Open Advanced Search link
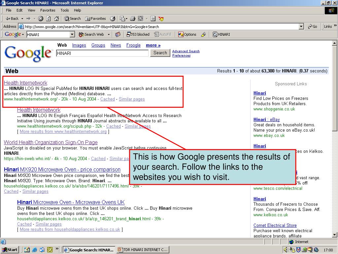Image resolution: width=338 pixels, height=254 pixels. (186, 51)
